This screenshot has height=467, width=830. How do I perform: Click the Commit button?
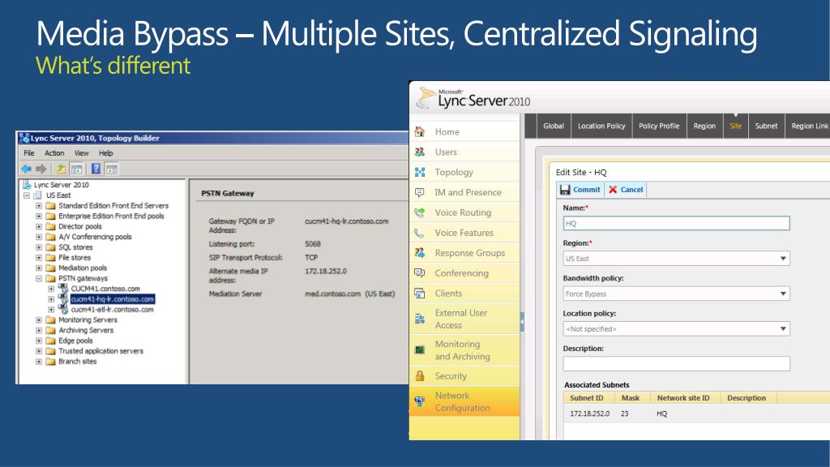point(580,190)
